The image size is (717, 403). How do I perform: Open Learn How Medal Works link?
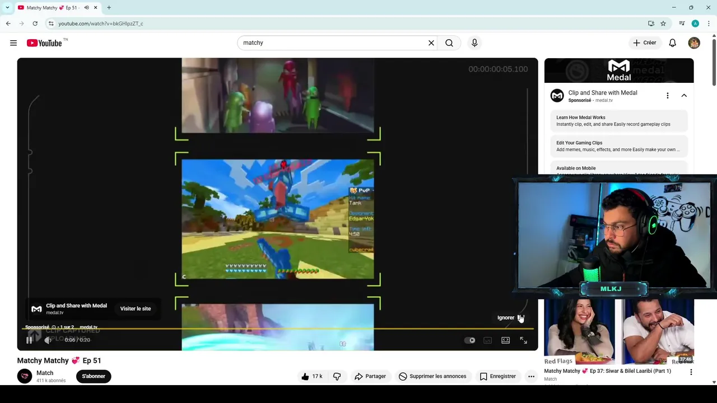[x=619, y=121]
